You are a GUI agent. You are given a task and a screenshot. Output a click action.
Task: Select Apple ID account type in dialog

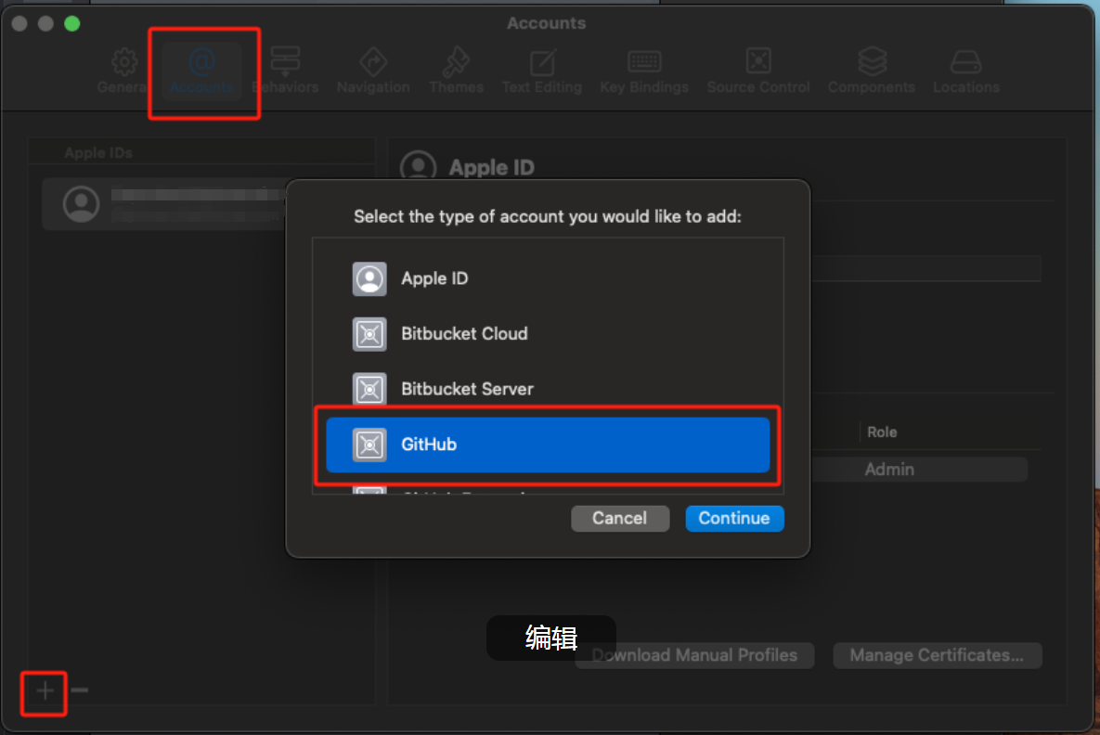[548, 279]
